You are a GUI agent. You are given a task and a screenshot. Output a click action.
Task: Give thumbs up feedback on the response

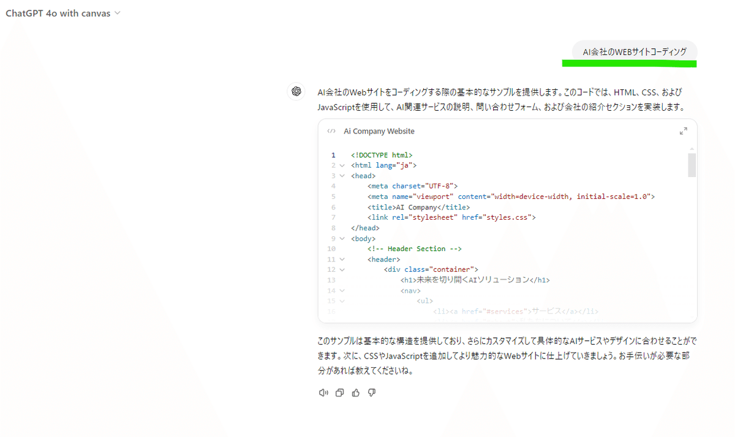[x=356, y=392]
